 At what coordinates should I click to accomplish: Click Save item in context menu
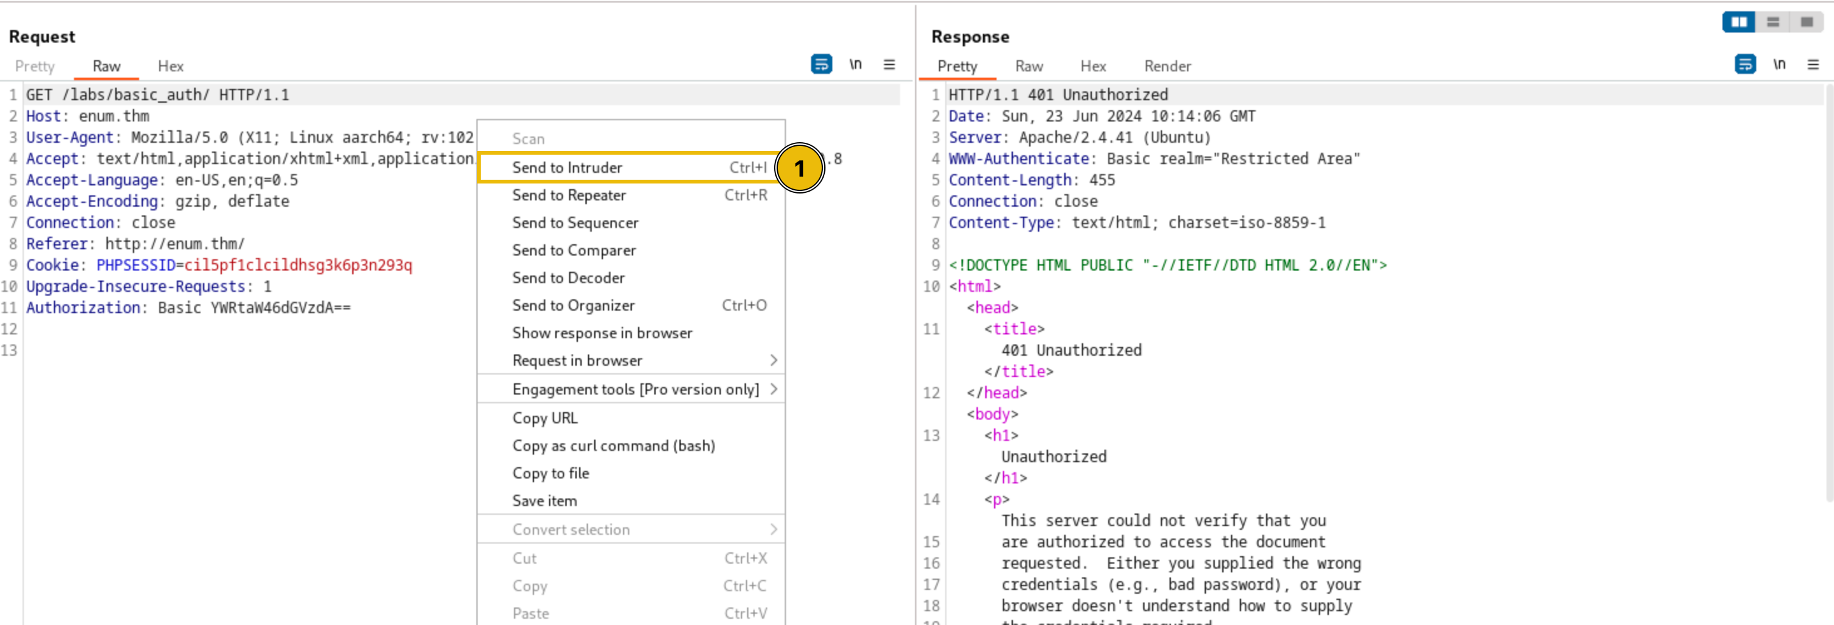pos(630,501)
